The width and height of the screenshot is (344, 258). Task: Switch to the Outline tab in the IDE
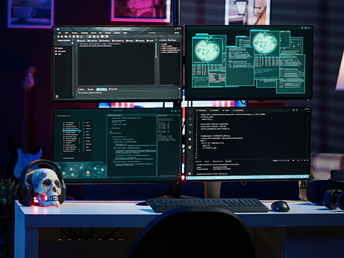click(164, 40)
